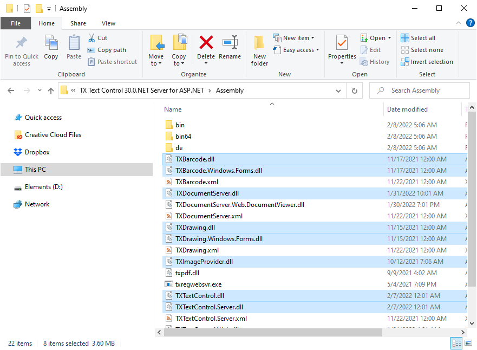Switch to the Home tab
477x350 pixels.
(x=47, y=23)
